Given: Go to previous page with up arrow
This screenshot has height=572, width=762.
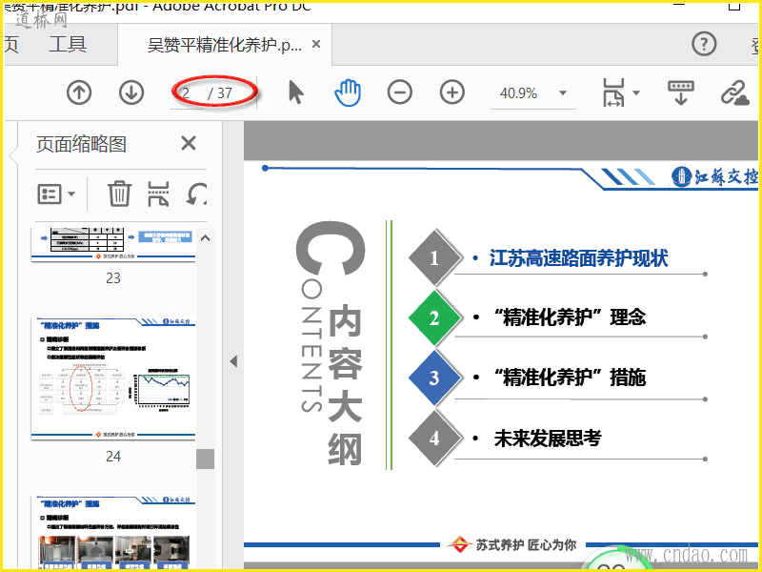Looking at the screenshot, I should pos(79,92).
